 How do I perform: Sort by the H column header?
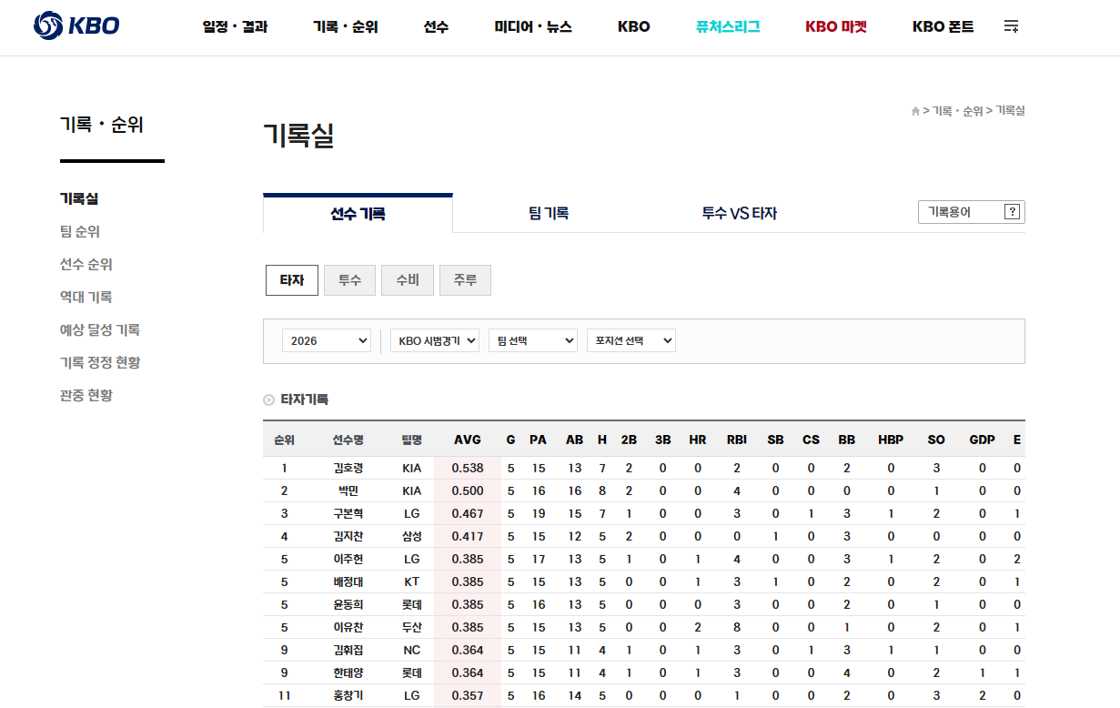tap(601, 440)
